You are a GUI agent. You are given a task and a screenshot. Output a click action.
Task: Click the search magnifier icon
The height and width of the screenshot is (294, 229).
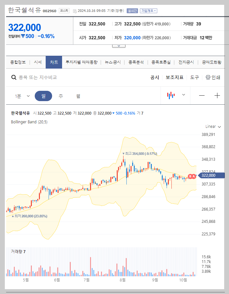coord(13,77)
